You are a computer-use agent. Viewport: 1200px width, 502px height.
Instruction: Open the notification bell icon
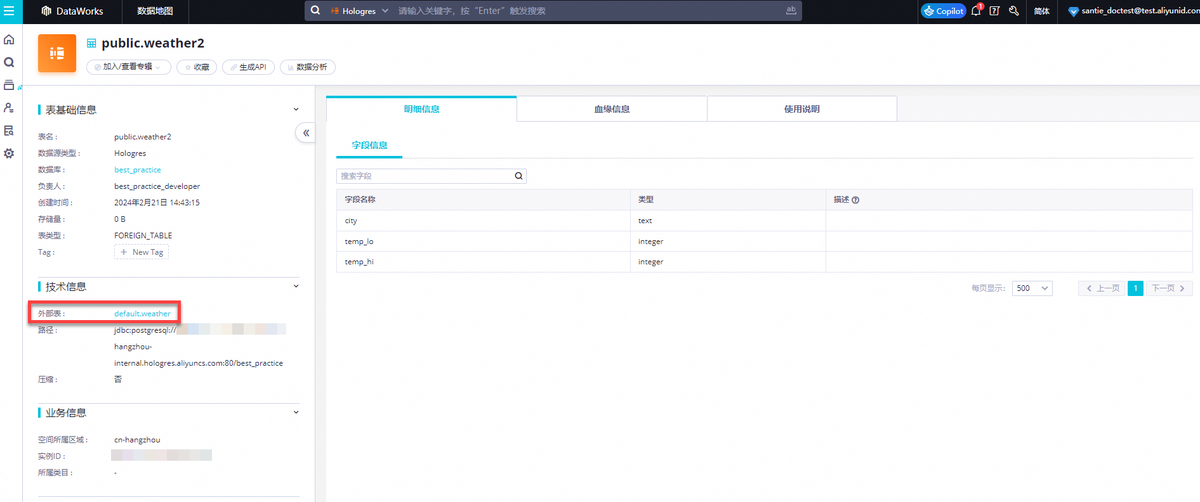(x=976, y=11)
